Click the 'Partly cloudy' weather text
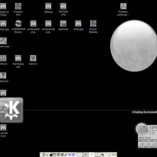Viewport: 157px width, 157px height. pyautogui.click(x=145, y=138)
